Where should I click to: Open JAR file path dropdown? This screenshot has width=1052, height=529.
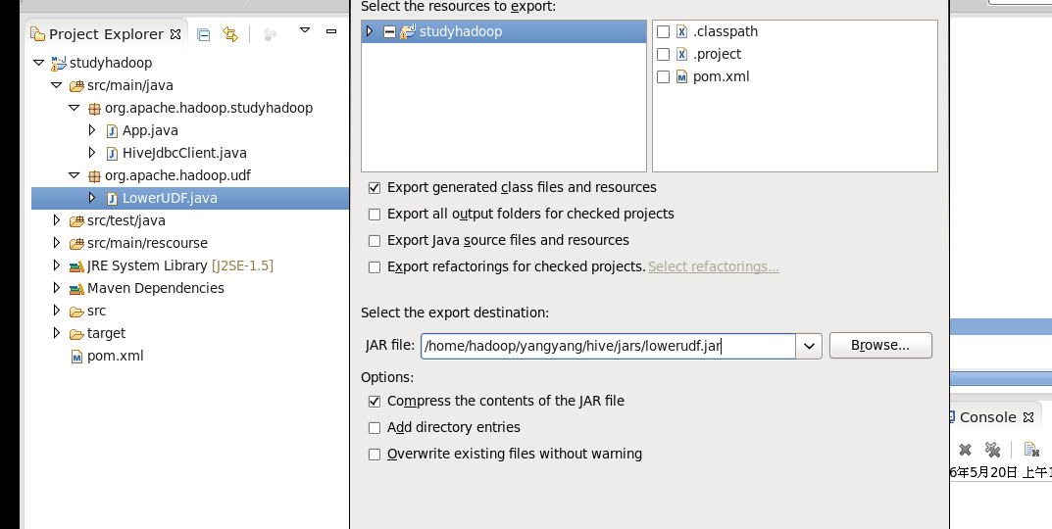809,346
